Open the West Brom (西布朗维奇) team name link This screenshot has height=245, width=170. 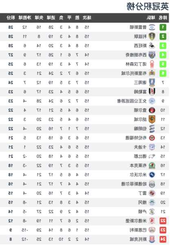click(x=136, y=55)
